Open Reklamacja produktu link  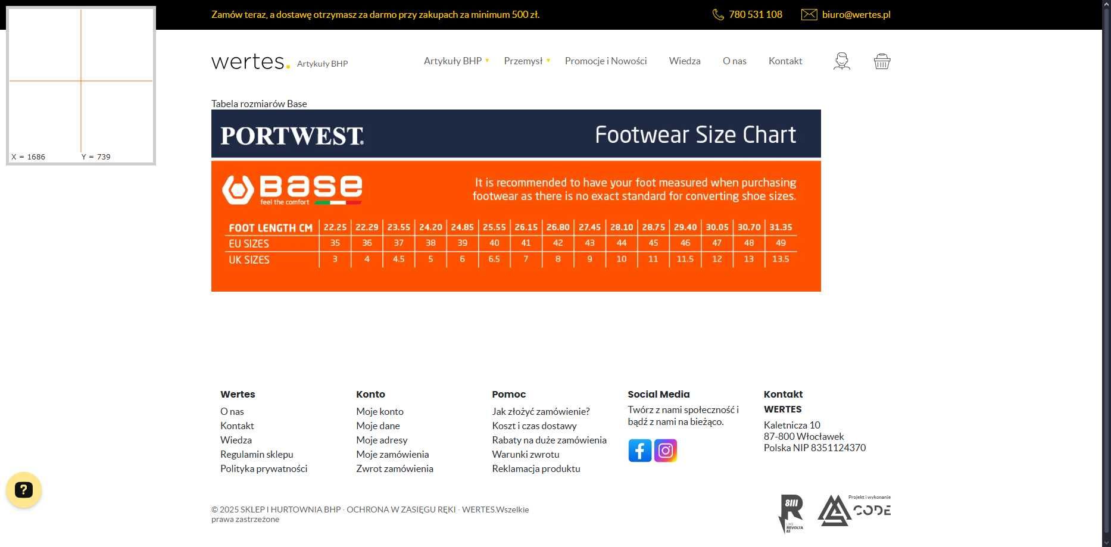tap(536, 468)
